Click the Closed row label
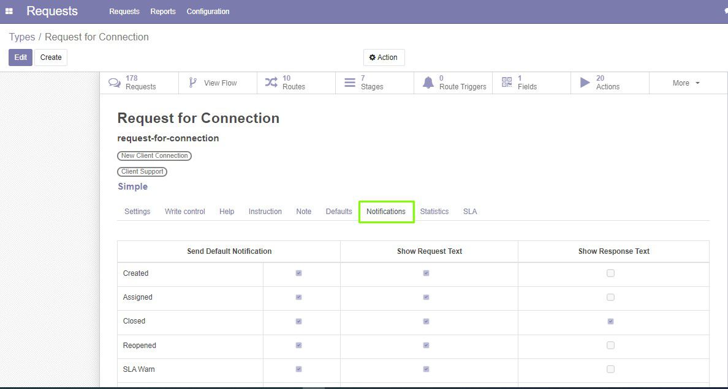Viewport: 728px width, 389px height. [134, 321]
